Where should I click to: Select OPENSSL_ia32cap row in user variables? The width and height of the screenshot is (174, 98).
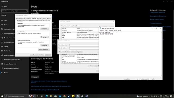[x=80, y=32]
